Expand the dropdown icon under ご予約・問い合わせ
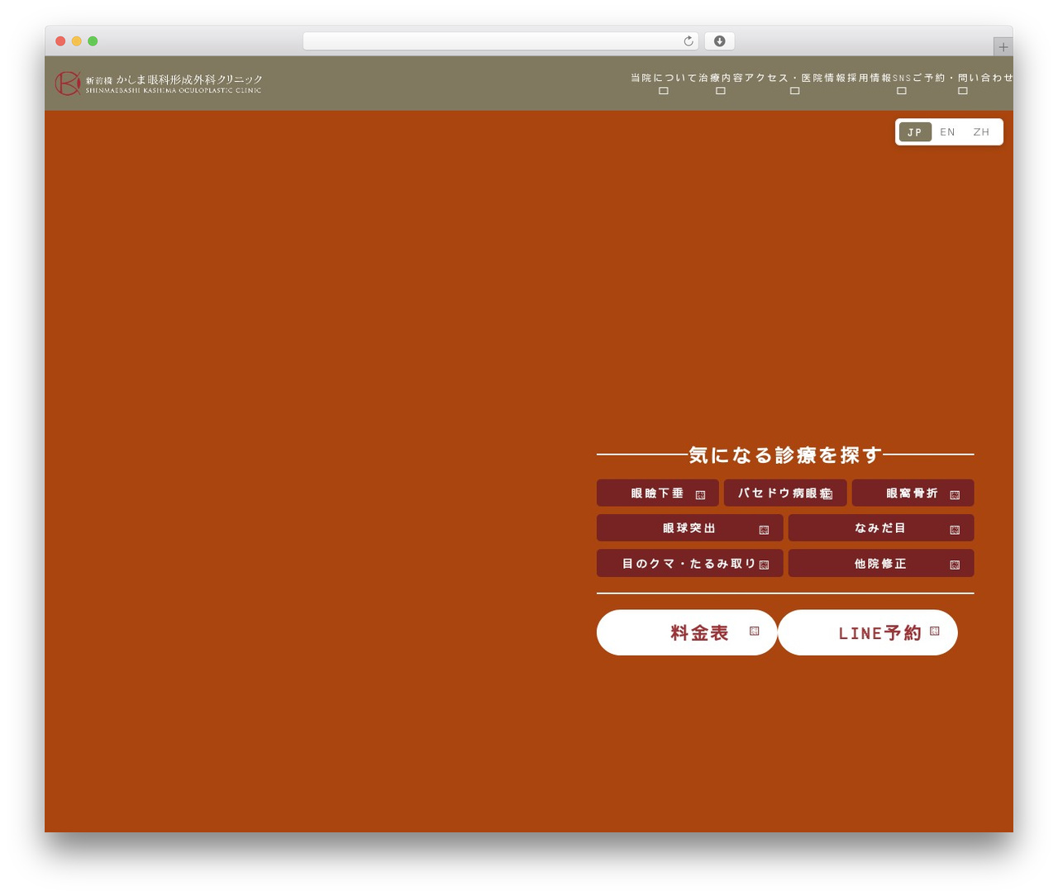 (963, 91)
